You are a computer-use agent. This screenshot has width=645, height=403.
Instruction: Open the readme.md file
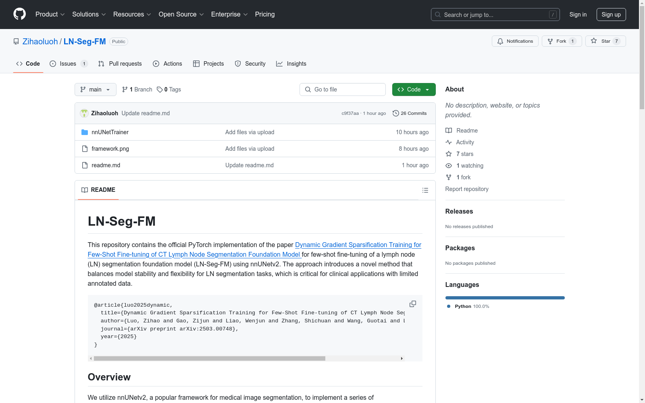pos(106,165)
